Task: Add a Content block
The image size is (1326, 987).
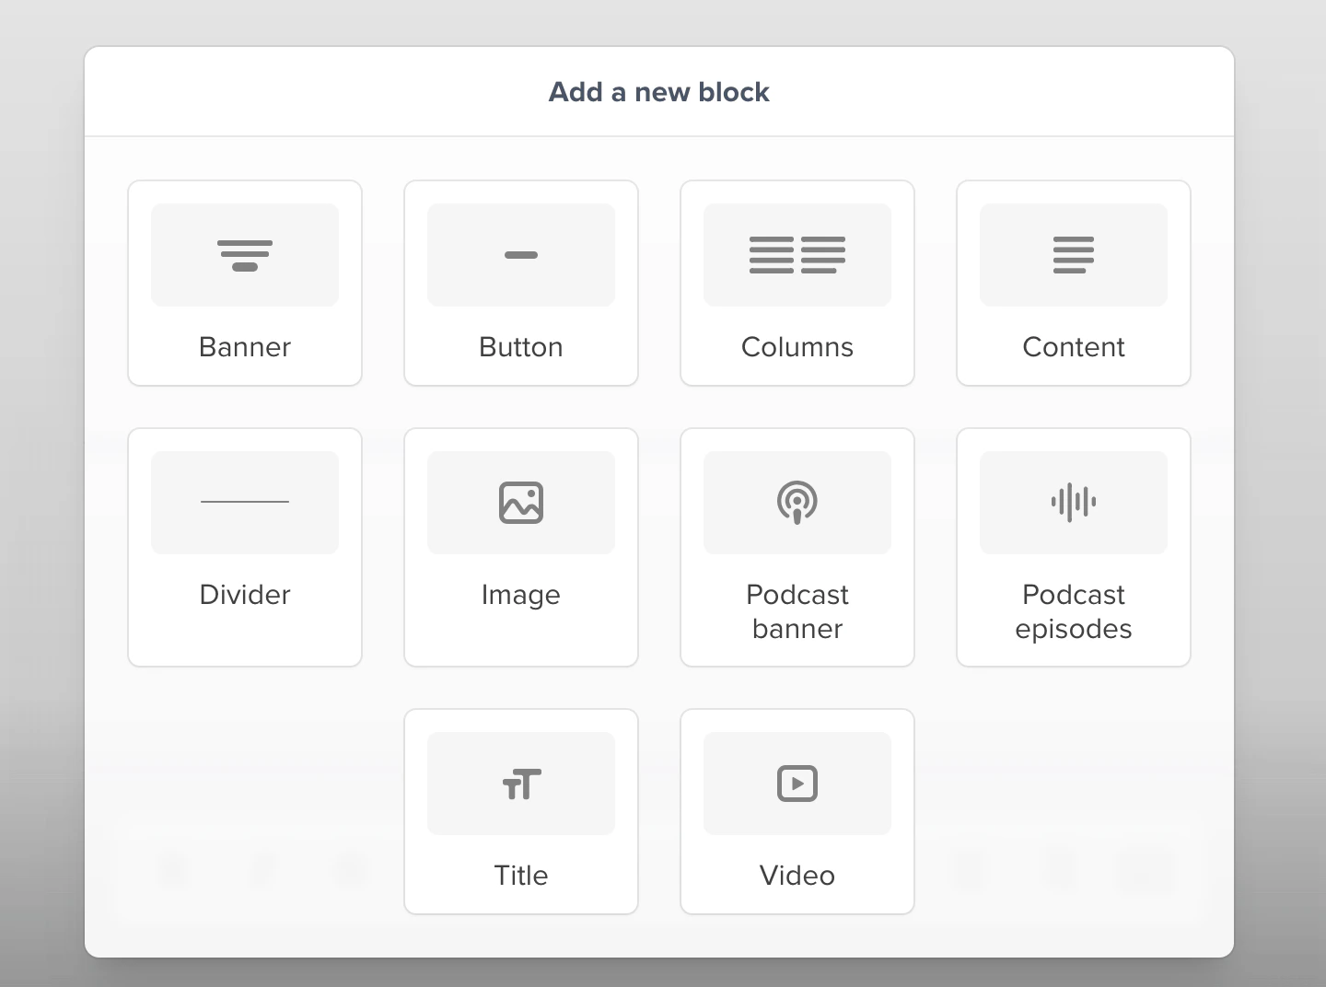Action: 1073,283
